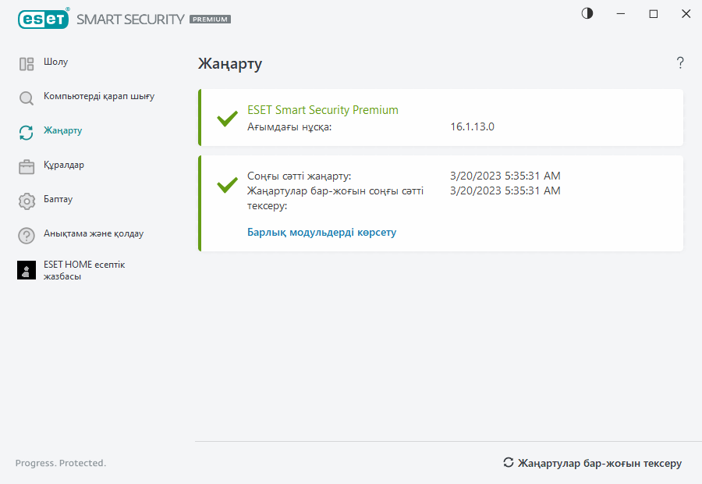Click the Шолу overview dashboard icon
702x484 pixels.
27,64
